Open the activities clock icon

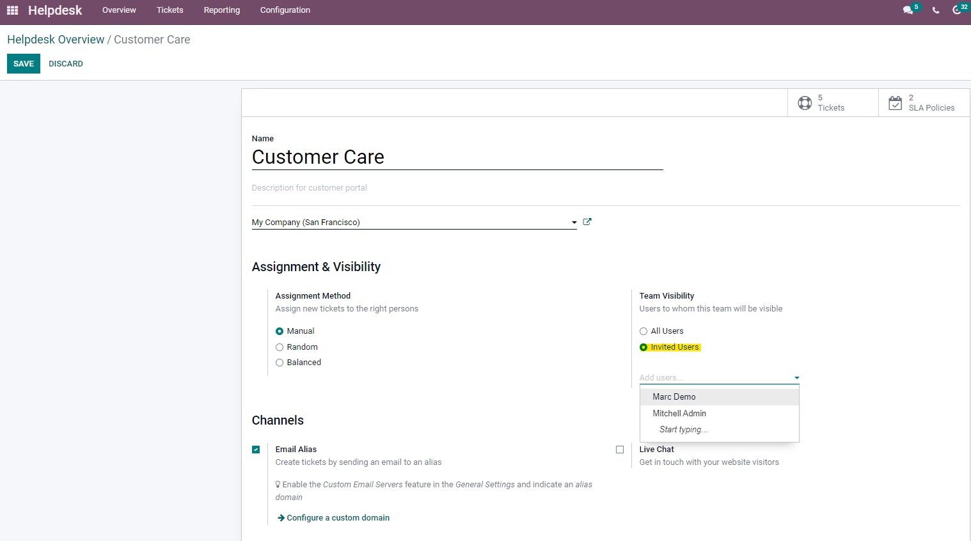point(957,10)
